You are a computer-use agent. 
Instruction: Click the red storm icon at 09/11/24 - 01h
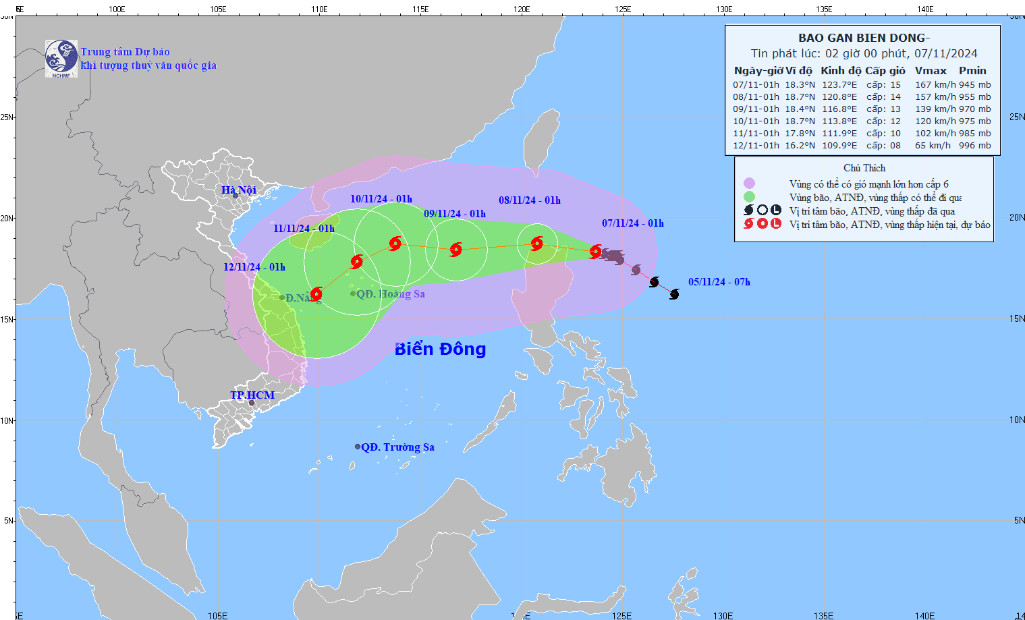click(456, 250)
